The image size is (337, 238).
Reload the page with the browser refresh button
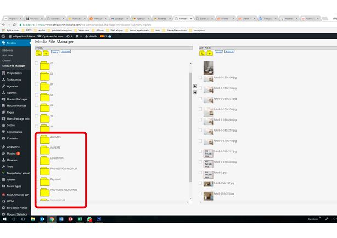pyautogui.click(x=14, y=25)
